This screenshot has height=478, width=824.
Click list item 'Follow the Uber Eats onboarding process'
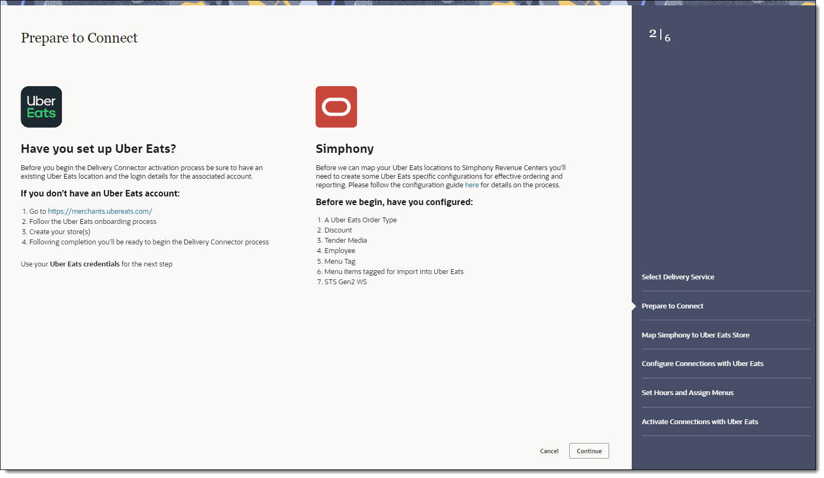pyautogui.click(x=93, y=222)
